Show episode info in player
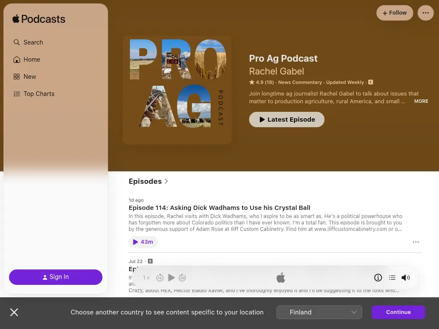 (x=378, y=278)
